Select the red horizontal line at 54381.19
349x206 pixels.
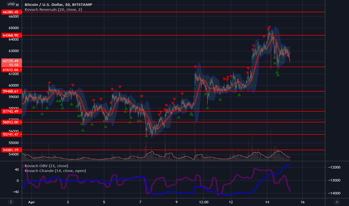coord(174,150)
